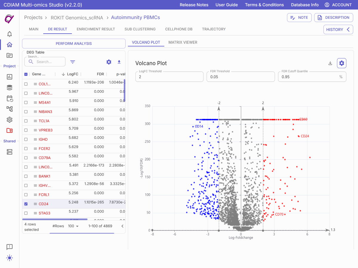Go to home icon in sidebar
358x268 pixels.
pos(10,45)
